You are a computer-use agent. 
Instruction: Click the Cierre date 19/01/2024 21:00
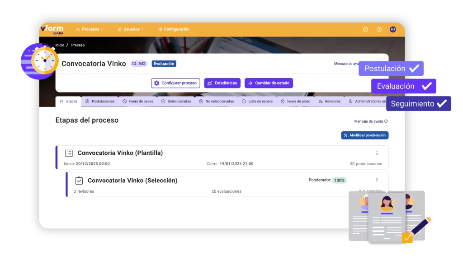pyautogui.click(x=230, y=164)
